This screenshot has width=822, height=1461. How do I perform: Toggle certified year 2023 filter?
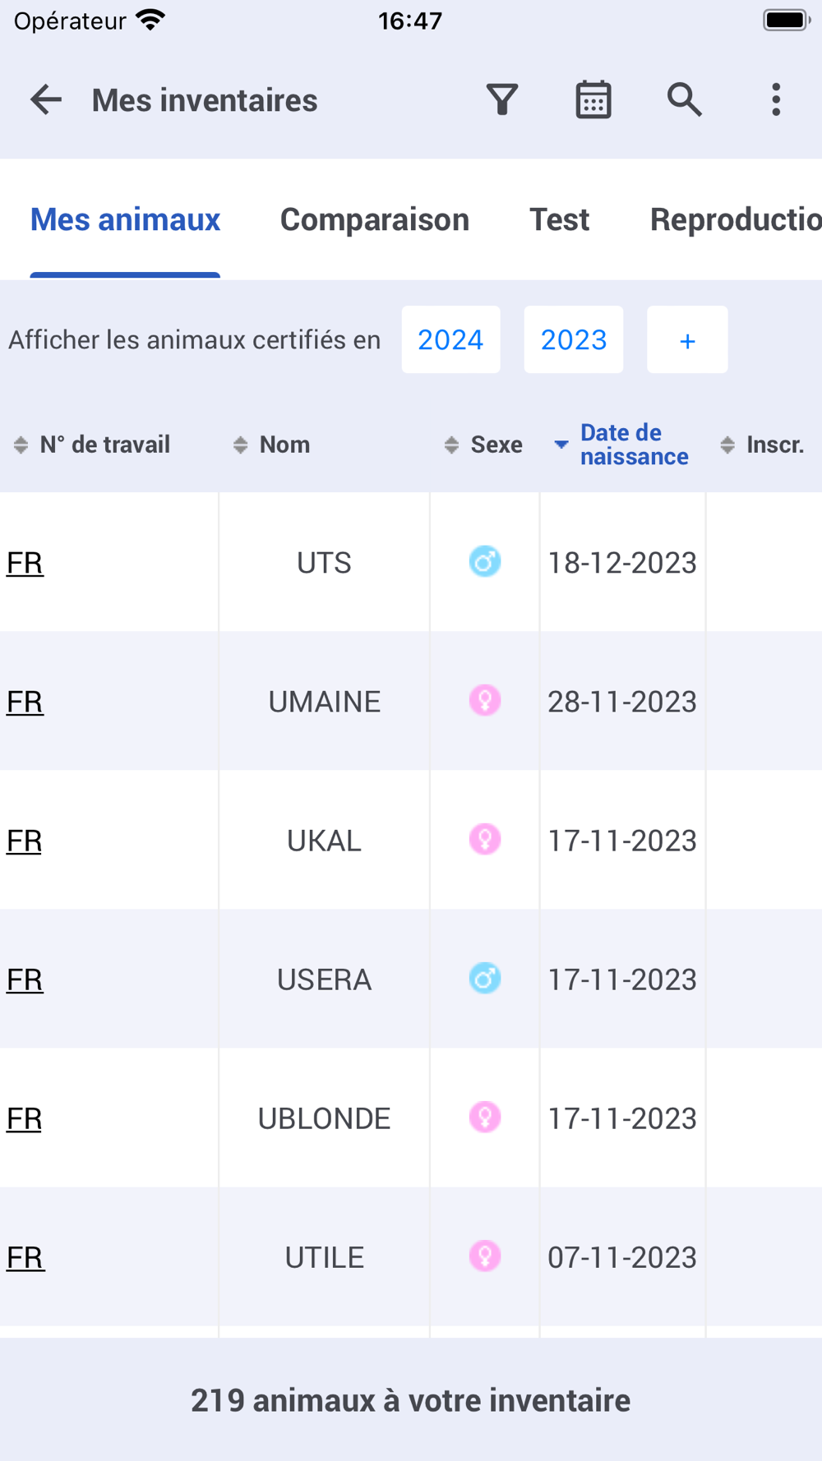574,339
